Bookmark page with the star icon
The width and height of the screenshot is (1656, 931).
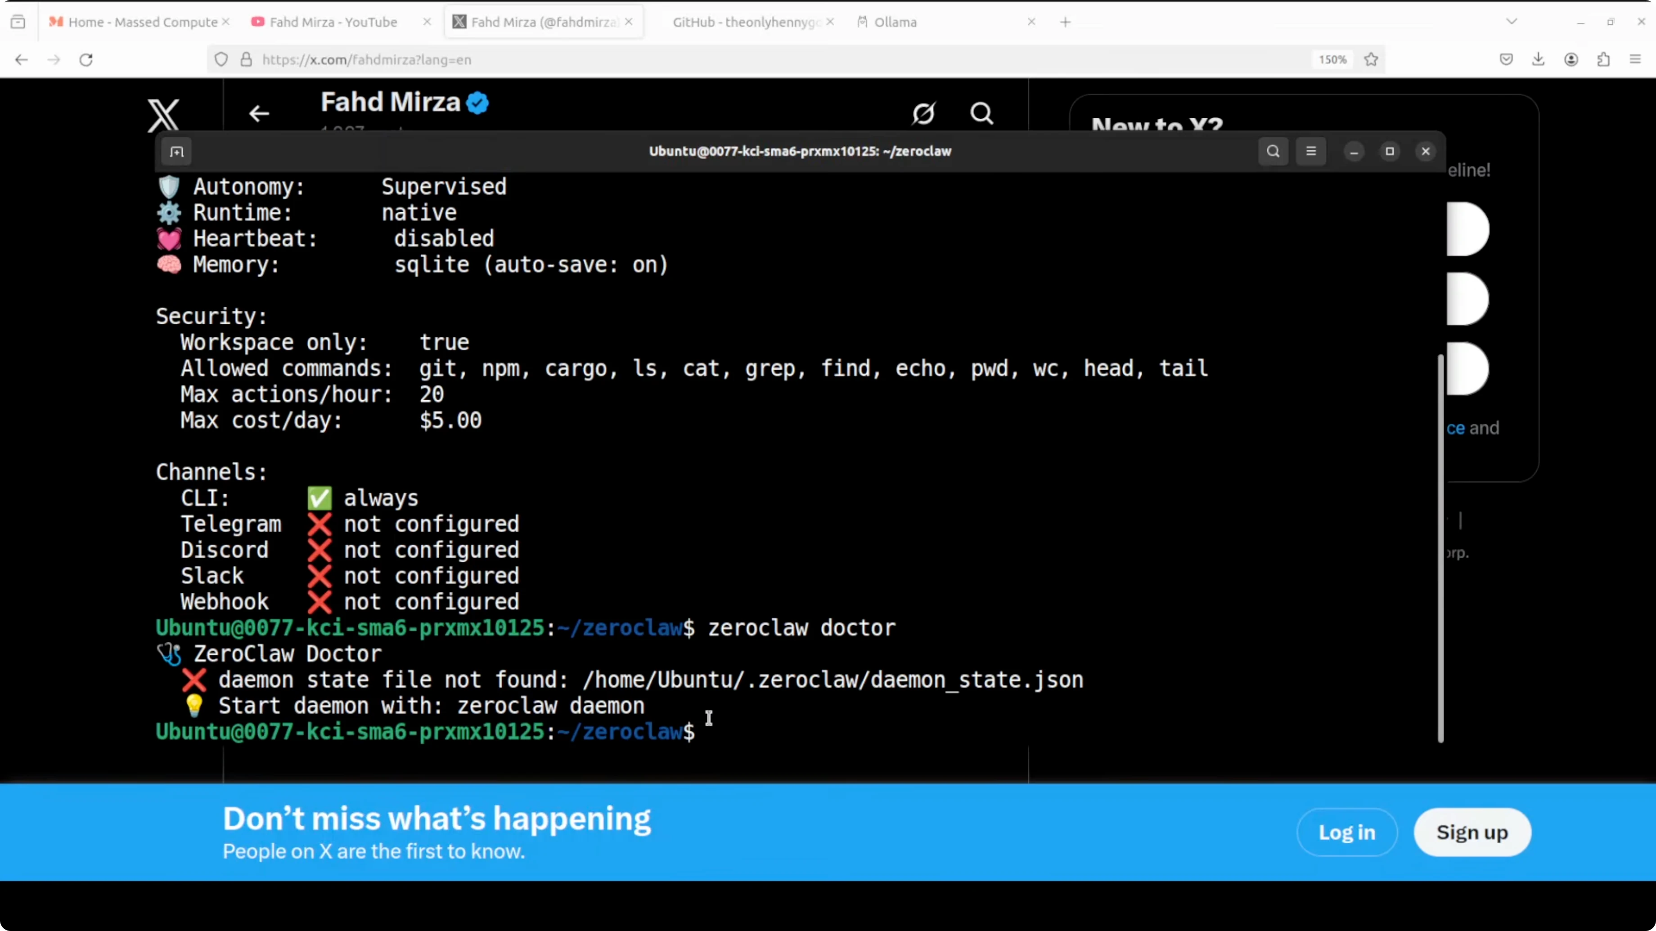coord(1371,60)
